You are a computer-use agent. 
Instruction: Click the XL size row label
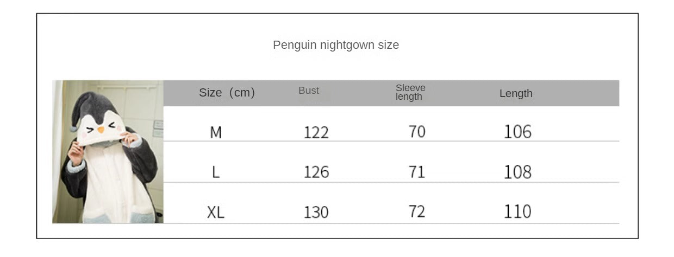215,213
